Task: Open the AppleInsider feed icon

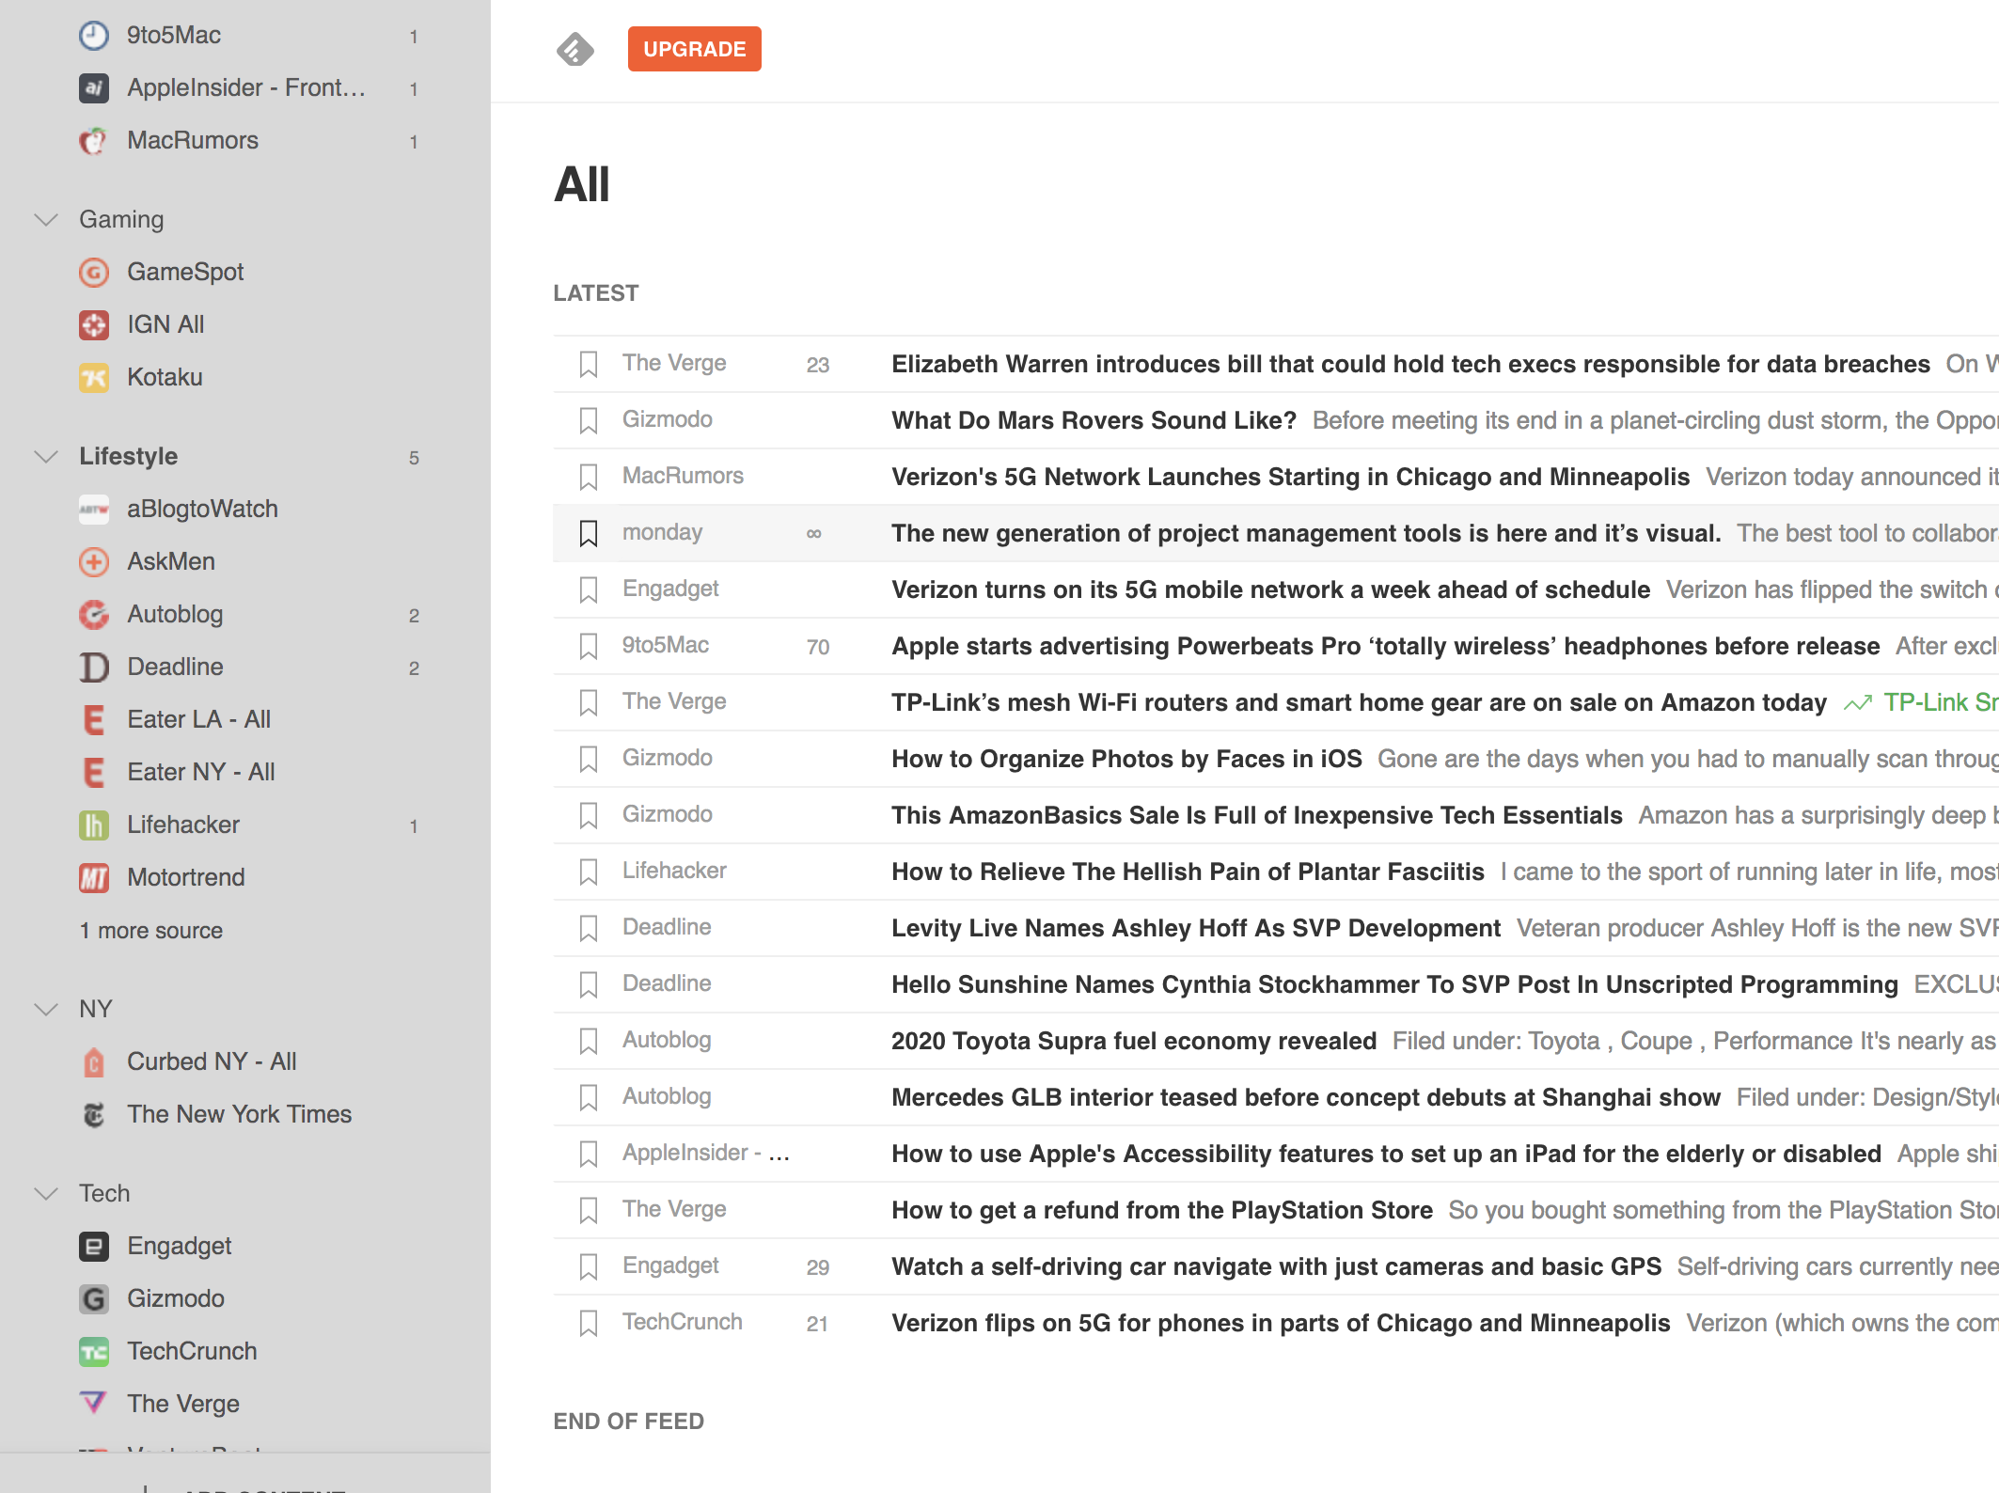Action: (93, 88)
